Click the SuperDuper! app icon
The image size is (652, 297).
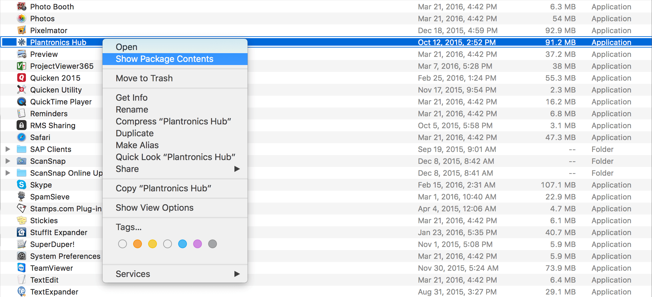[22, 244]
